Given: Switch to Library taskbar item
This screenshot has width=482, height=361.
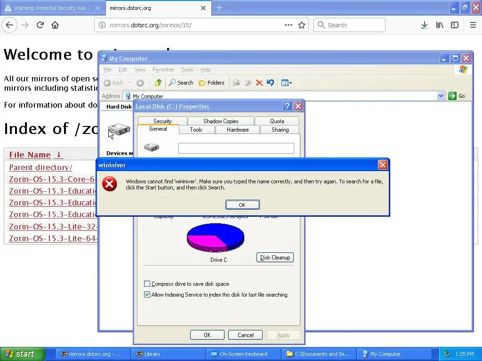Looking at the screenshot, I should click(x=168, y=354).
